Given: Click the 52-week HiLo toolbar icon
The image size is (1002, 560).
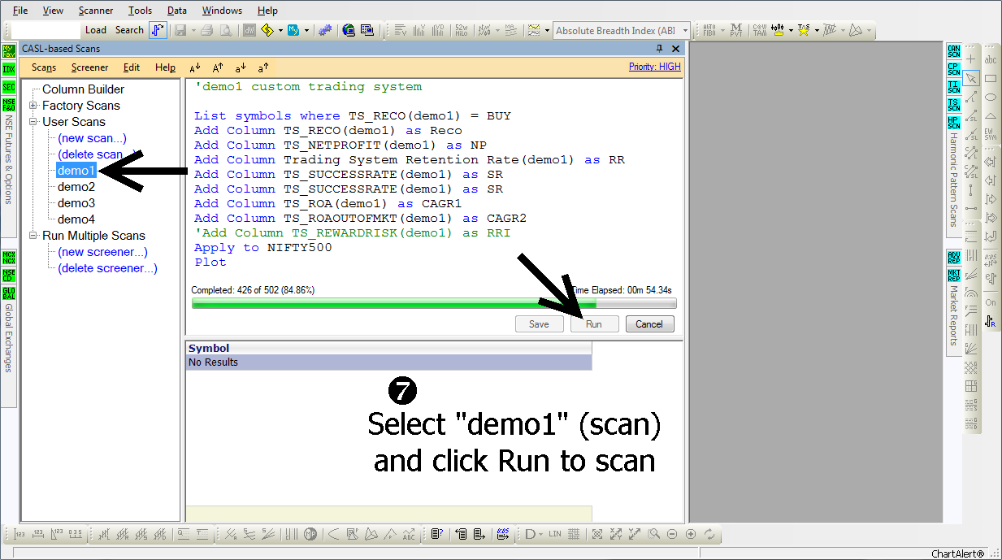Looking at the screenshot, I should pyautogui.click(x=461, y=31).
